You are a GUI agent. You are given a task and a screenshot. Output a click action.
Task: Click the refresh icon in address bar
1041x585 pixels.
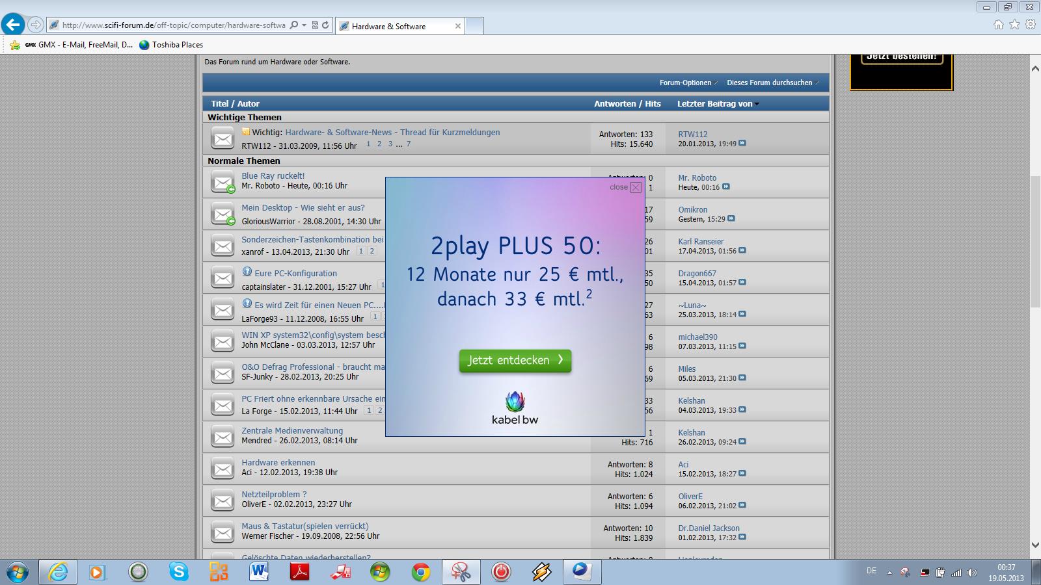pyautogui.click(x=325, y=25)
